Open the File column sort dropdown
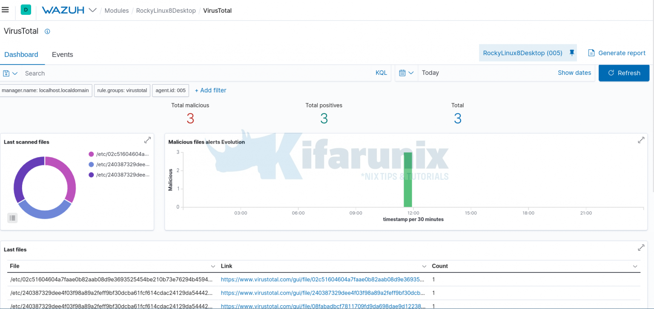The width and height of the screenshot is (654, 309). coord(213,266)
